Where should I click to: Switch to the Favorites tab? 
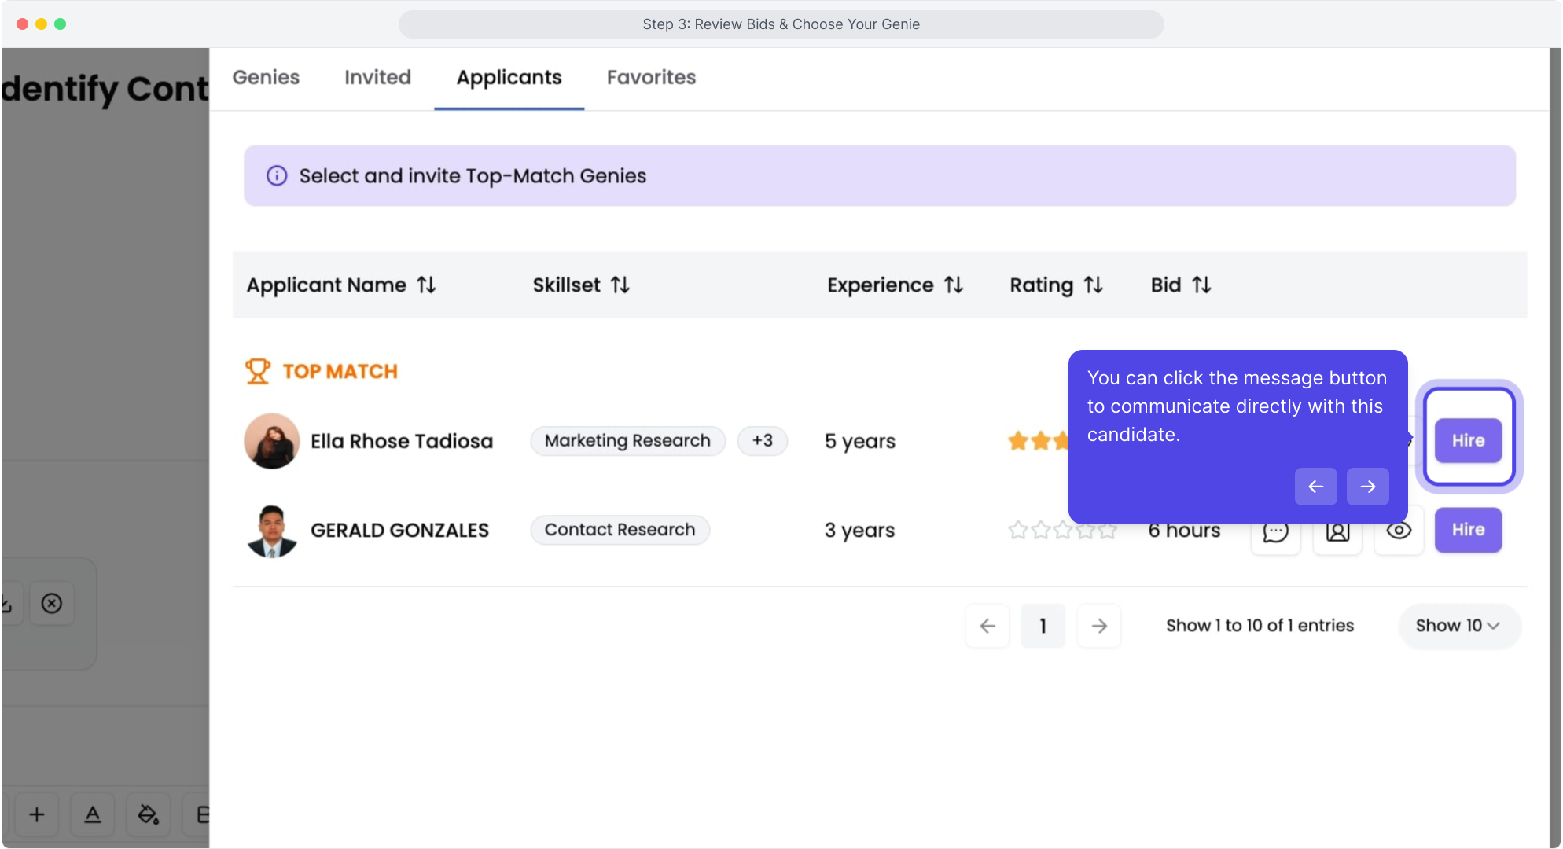[x=651, y=77]
